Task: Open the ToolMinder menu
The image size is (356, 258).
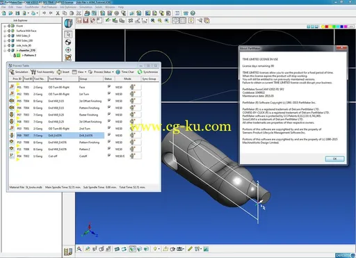Action: tap(32, 7)
